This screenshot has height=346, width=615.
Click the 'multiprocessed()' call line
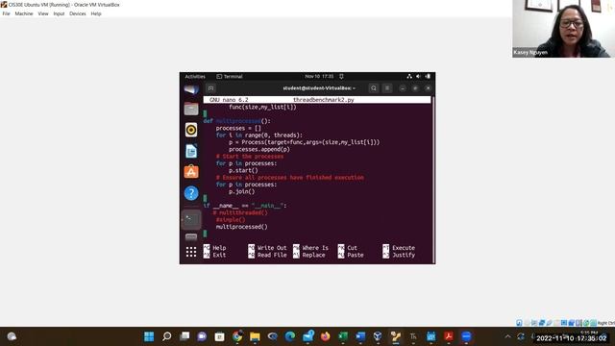[241, 227]
